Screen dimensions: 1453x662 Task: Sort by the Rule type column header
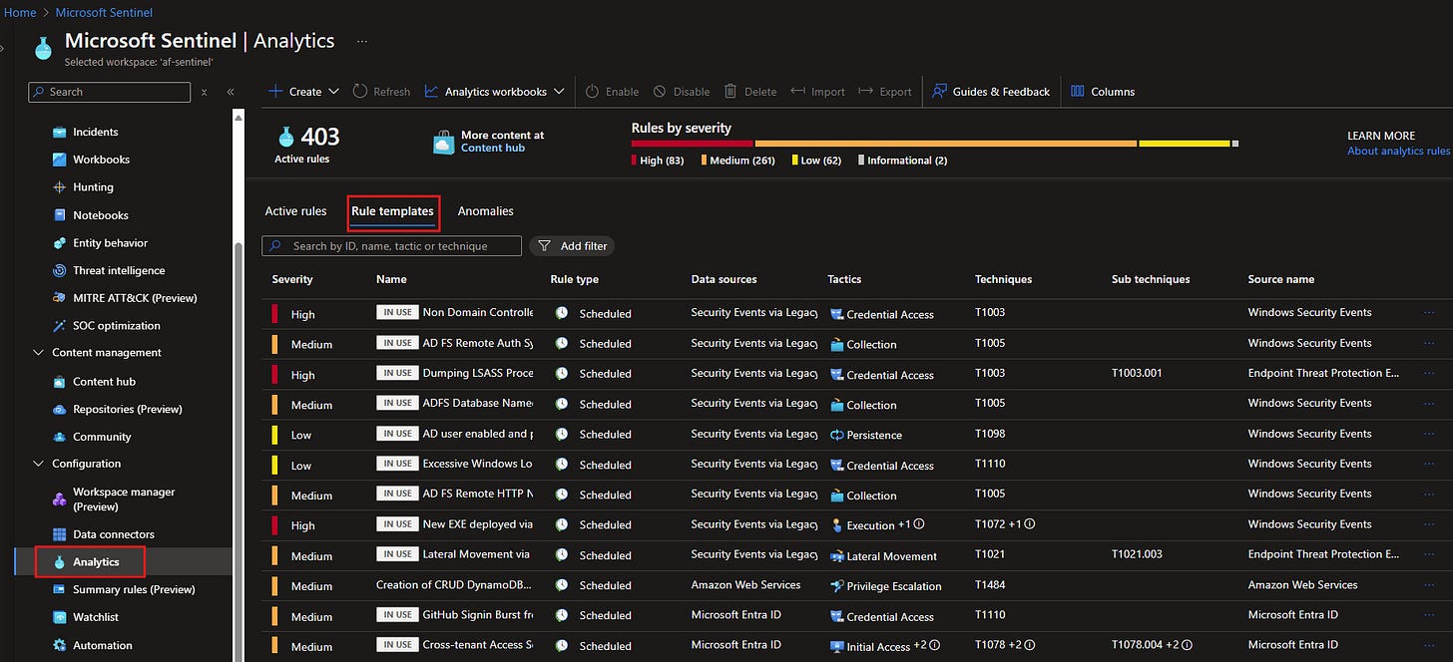tap(575, 279)
